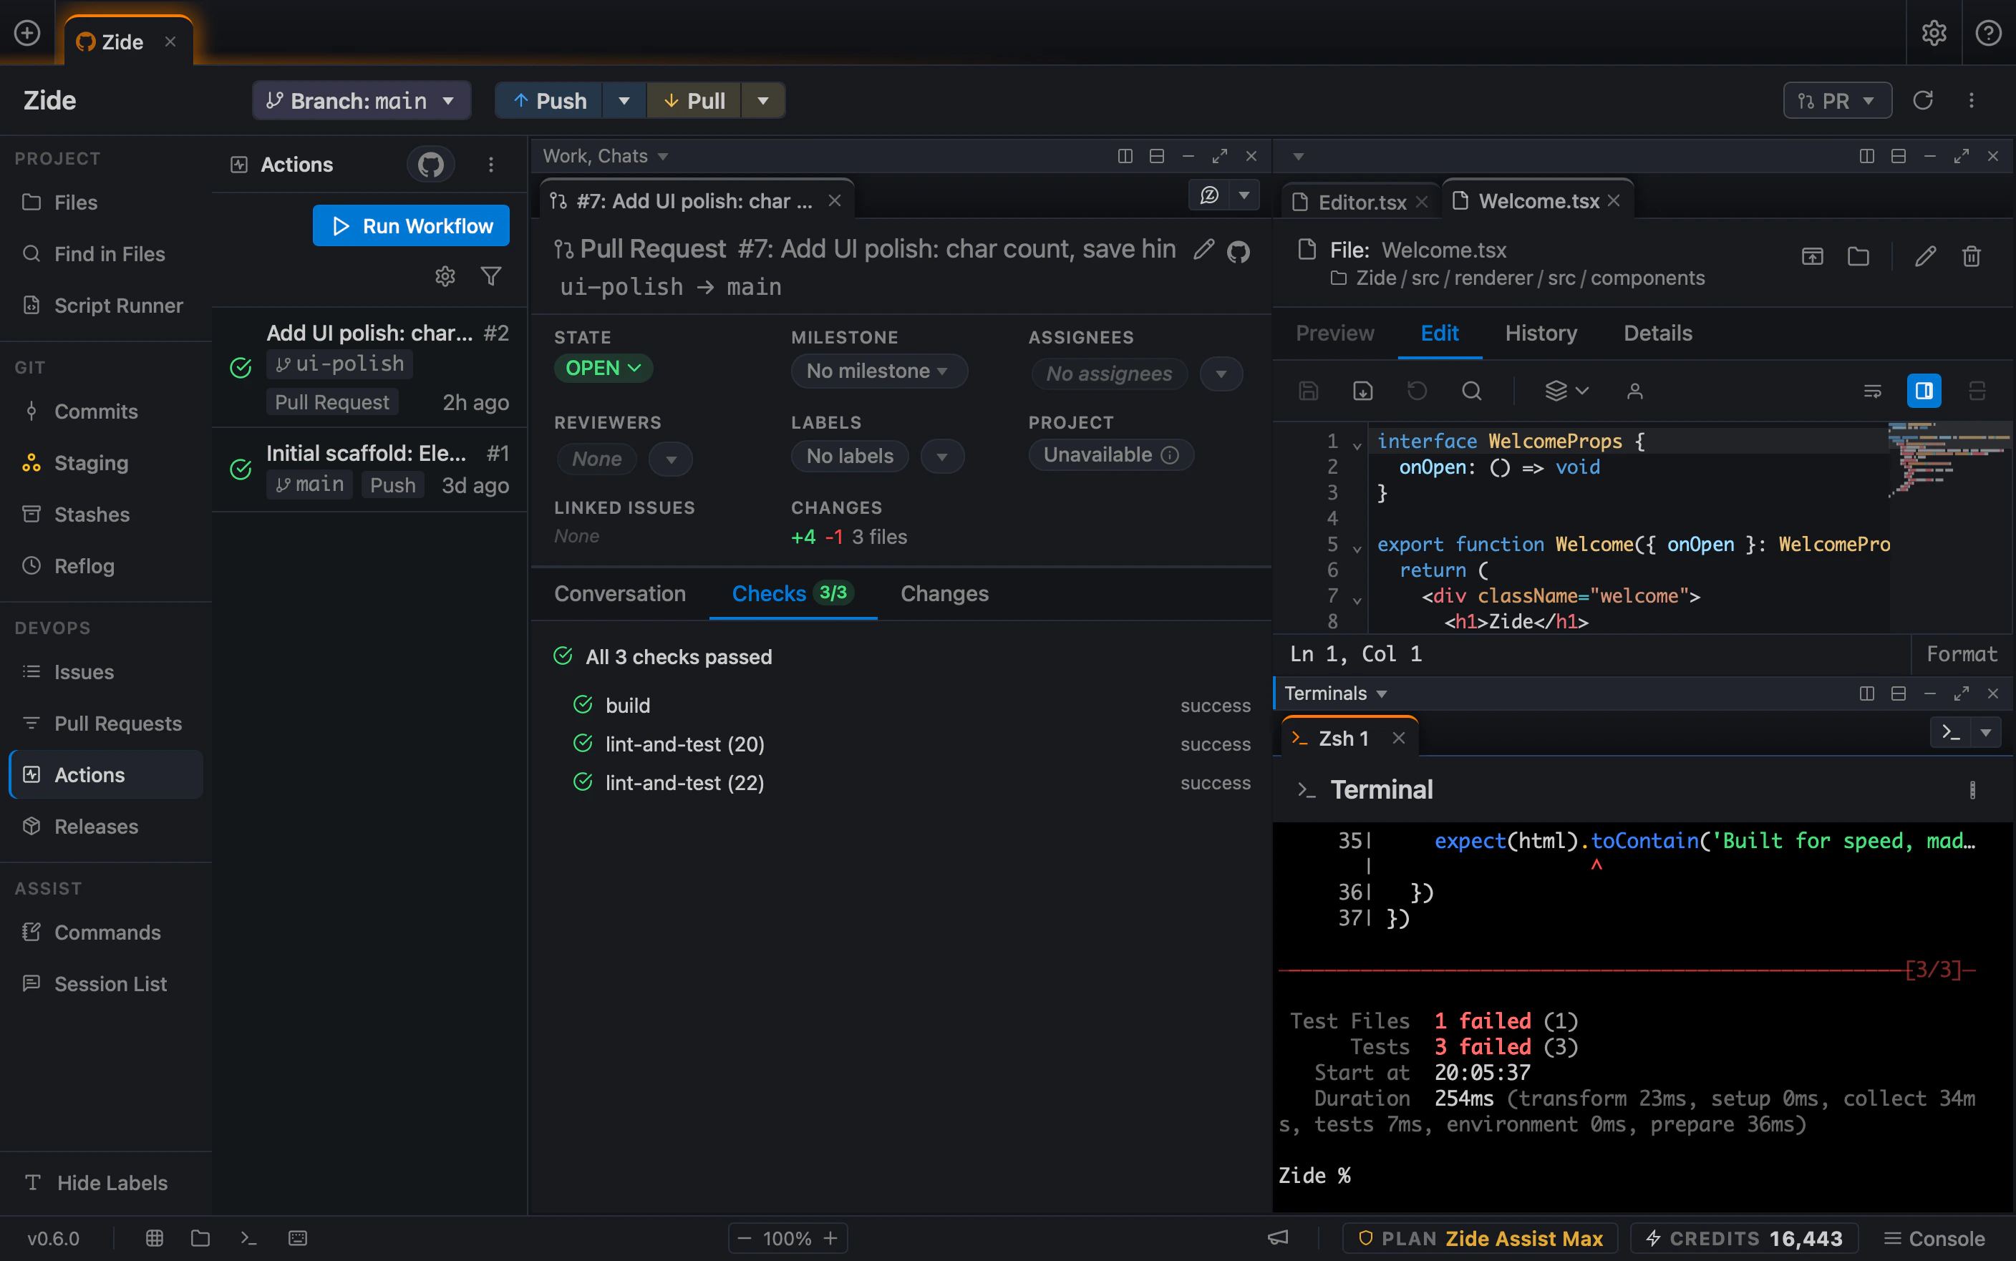Click the megaphone announcement icon in status bar
This screenshot has height=1261, width=2016.
(1279, 1237)
